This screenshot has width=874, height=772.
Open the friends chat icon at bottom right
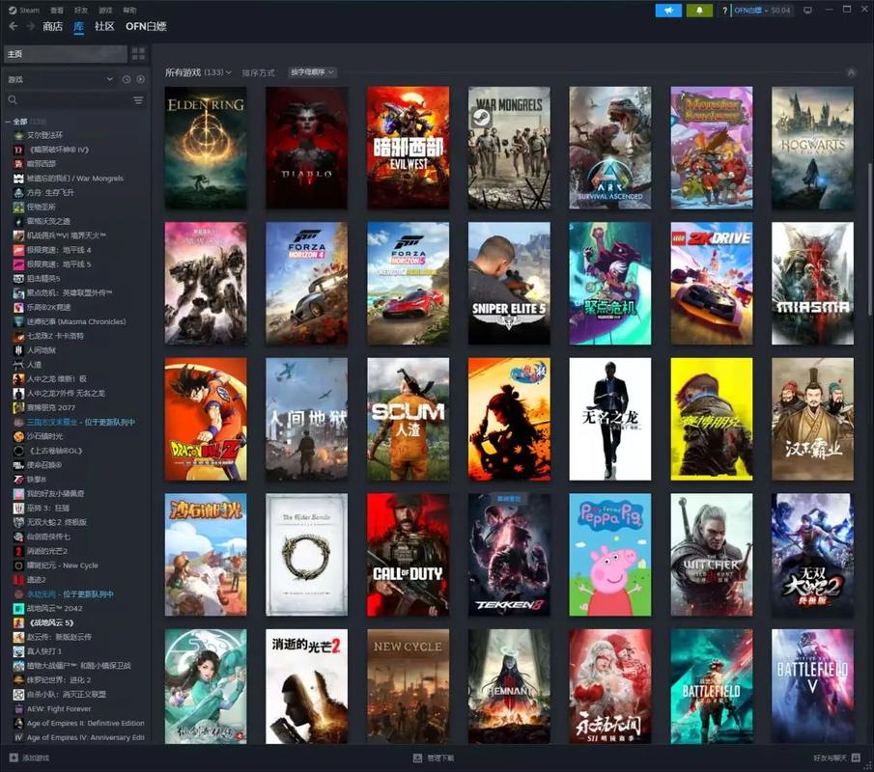click(856, 758)
